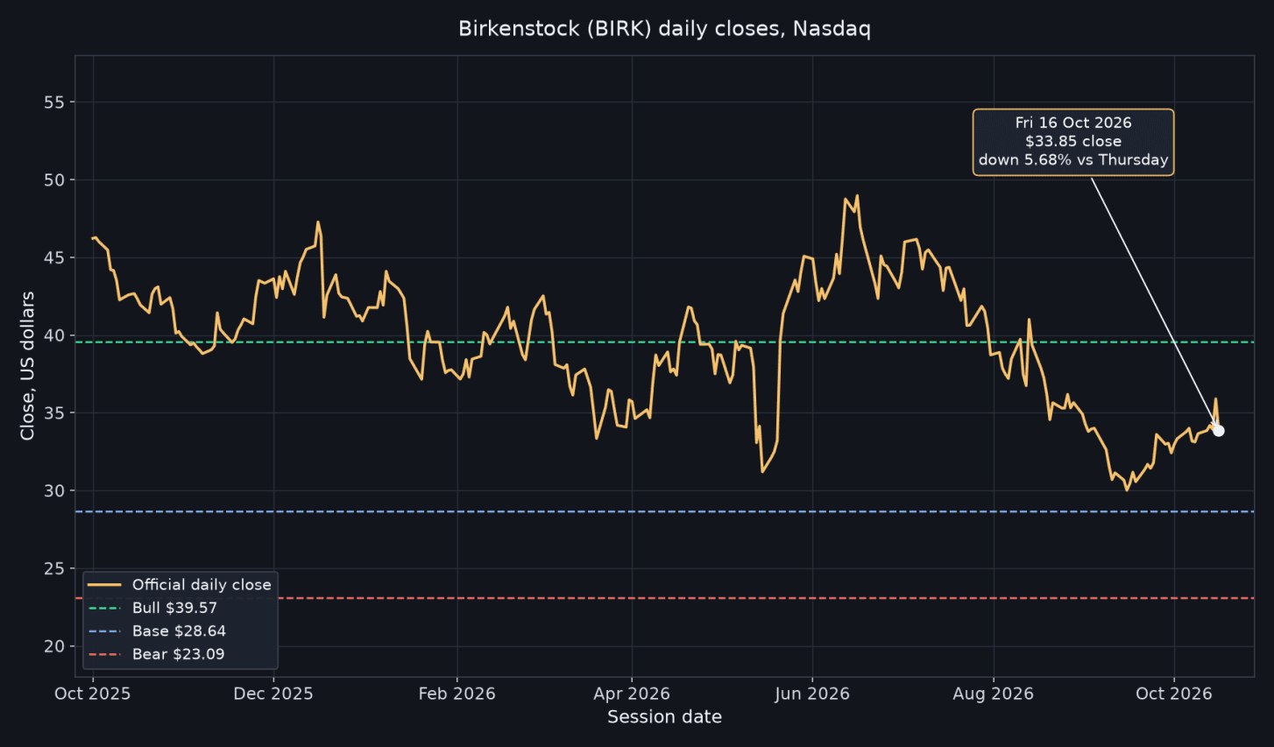1274x747 pixels.
Task: Click the "Oct 2025" x-axis tick label
Action: 93,694
